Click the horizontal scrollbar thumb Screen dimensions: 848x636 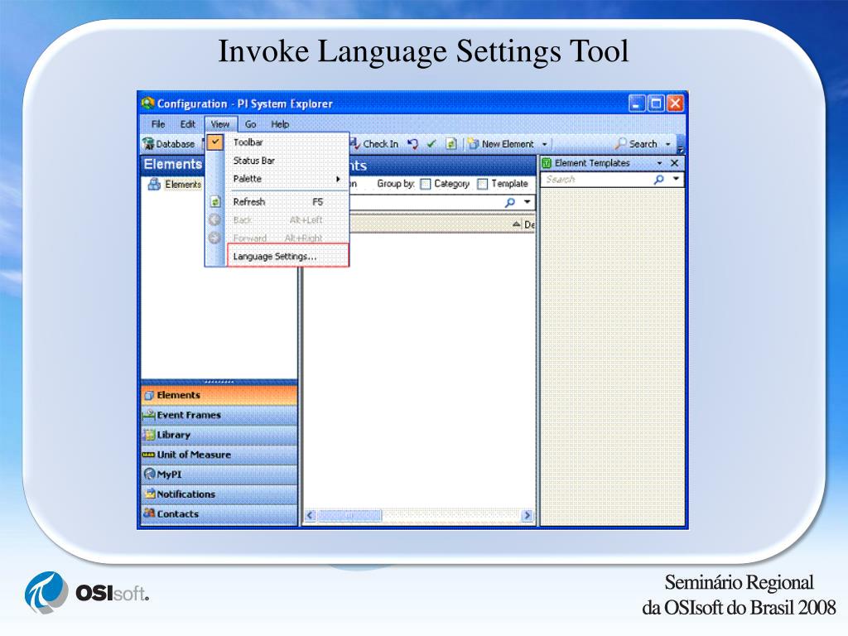(349, 515)
